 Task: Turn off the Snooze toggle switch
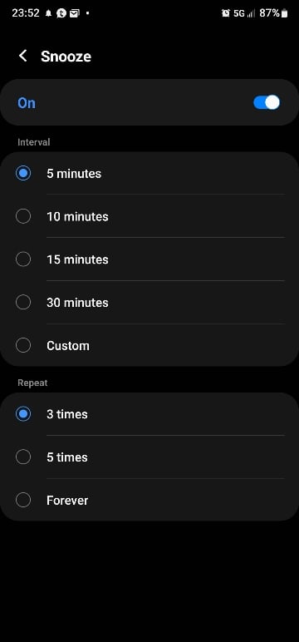click(x=267, y=102)
